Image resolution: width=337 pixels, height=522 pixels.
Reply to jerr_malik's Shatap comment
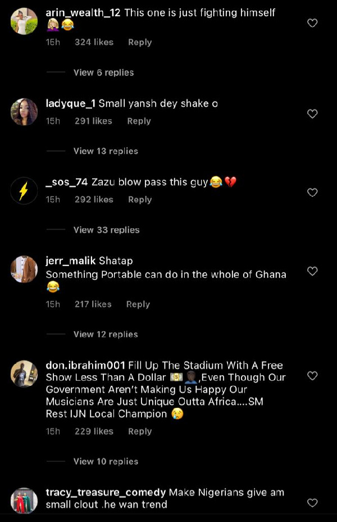[138, 304]
